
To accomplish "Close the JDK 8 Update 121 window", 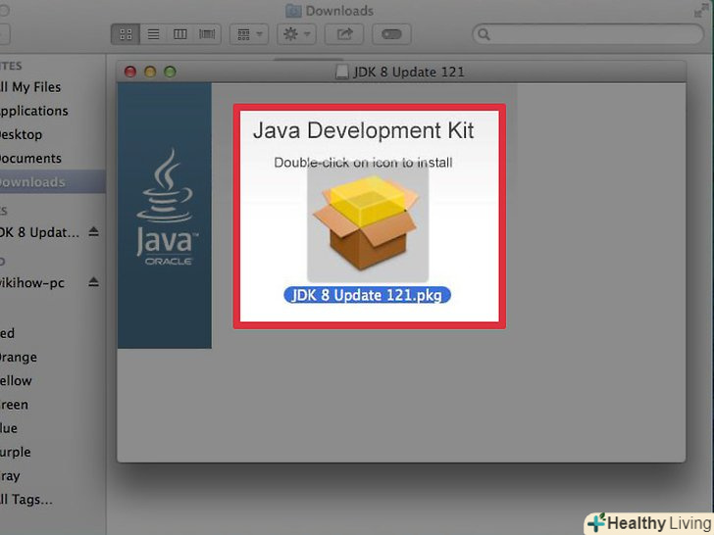I will point(130,72).
